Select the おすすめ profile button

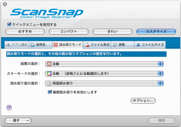[25, 31]
